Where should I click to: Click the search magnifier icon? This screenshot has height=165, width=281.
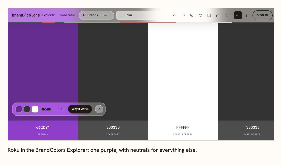[121, 15]
